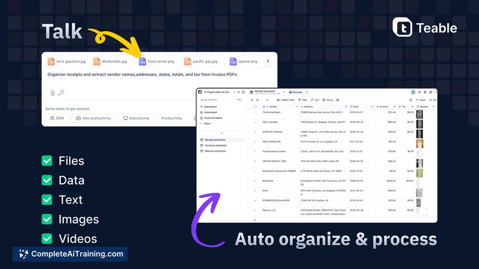Expand the AI Organization workspace chevron

point(235,92)
